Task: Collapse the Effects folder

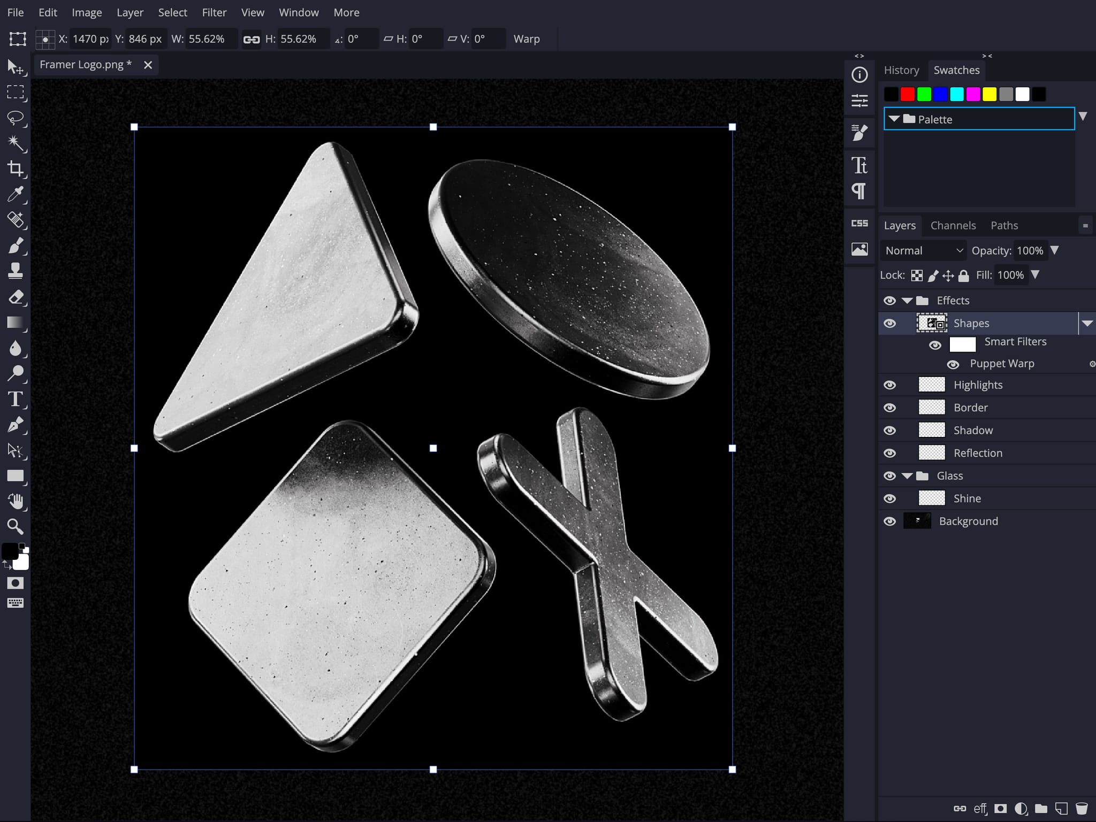Action: [907, 301]
